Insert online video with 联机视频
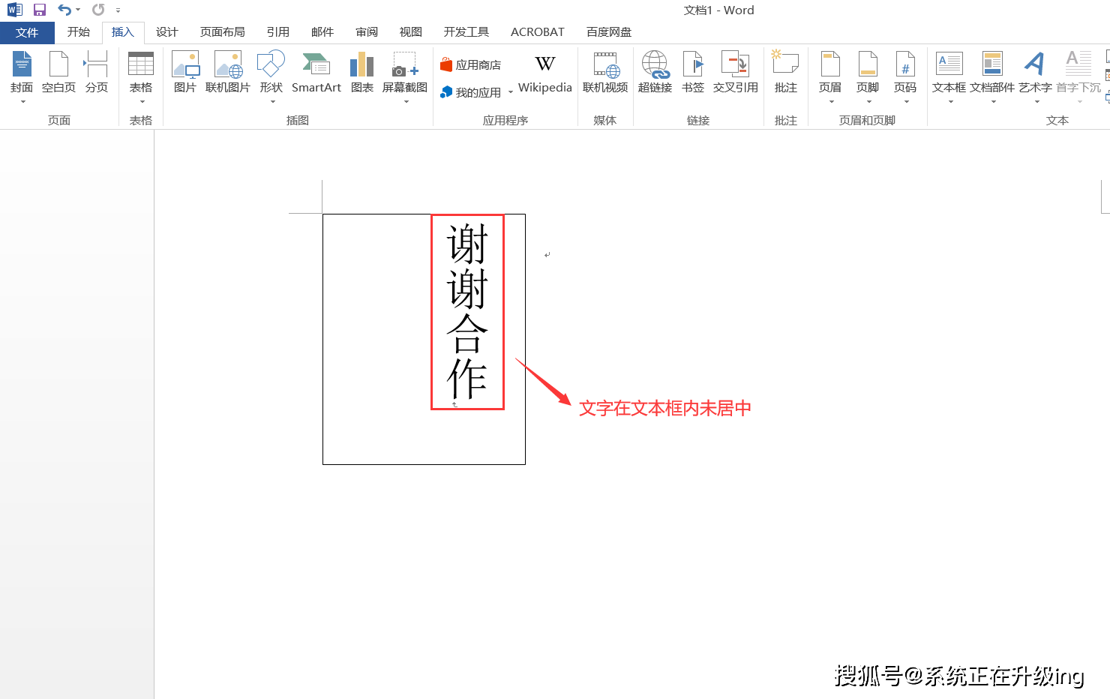Image resolution: width=1110 pixels, height=699 pixels. [605, 73]
